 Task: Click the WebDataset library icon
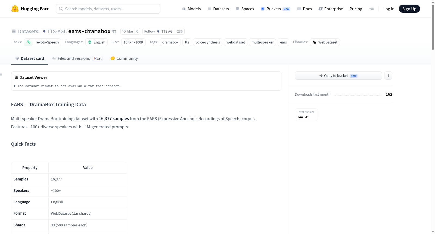[314, 42]
